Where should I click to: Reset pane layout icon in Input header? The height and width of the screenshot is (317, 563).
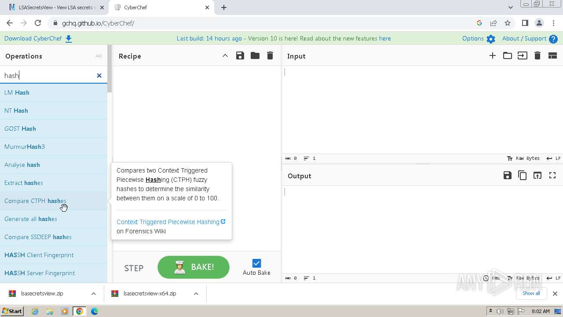pyautogui.click(x=552, y=55)
